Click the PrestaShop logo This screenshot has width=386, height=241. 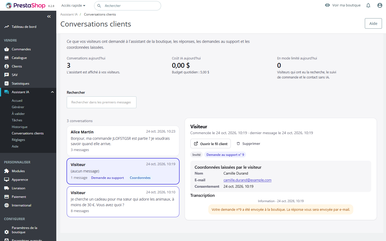coord(25,5)
